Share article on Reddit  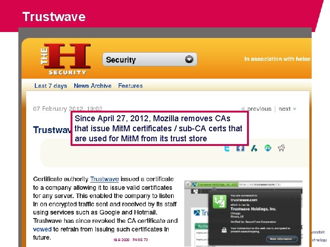281,148
